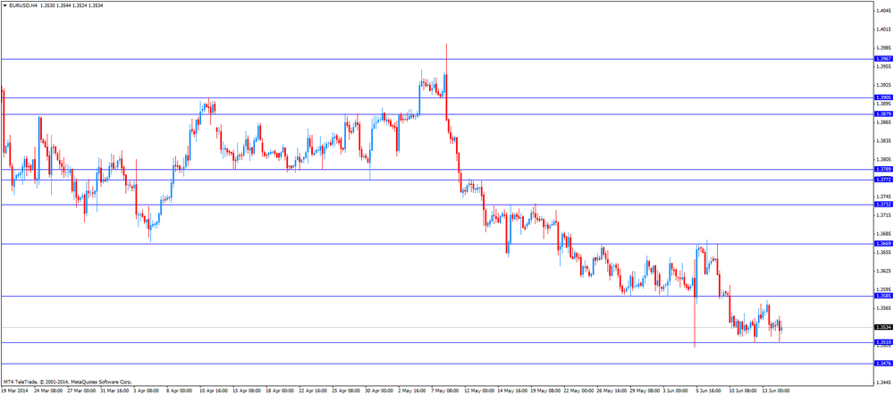Viewport: 894px width, 395px height.
Task: Click the 7 May 08:00 time axis label
Action: coord(445,391)
